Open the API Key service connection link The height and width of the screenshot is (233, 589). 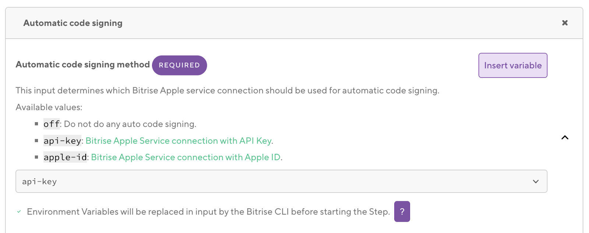[179, 141]
